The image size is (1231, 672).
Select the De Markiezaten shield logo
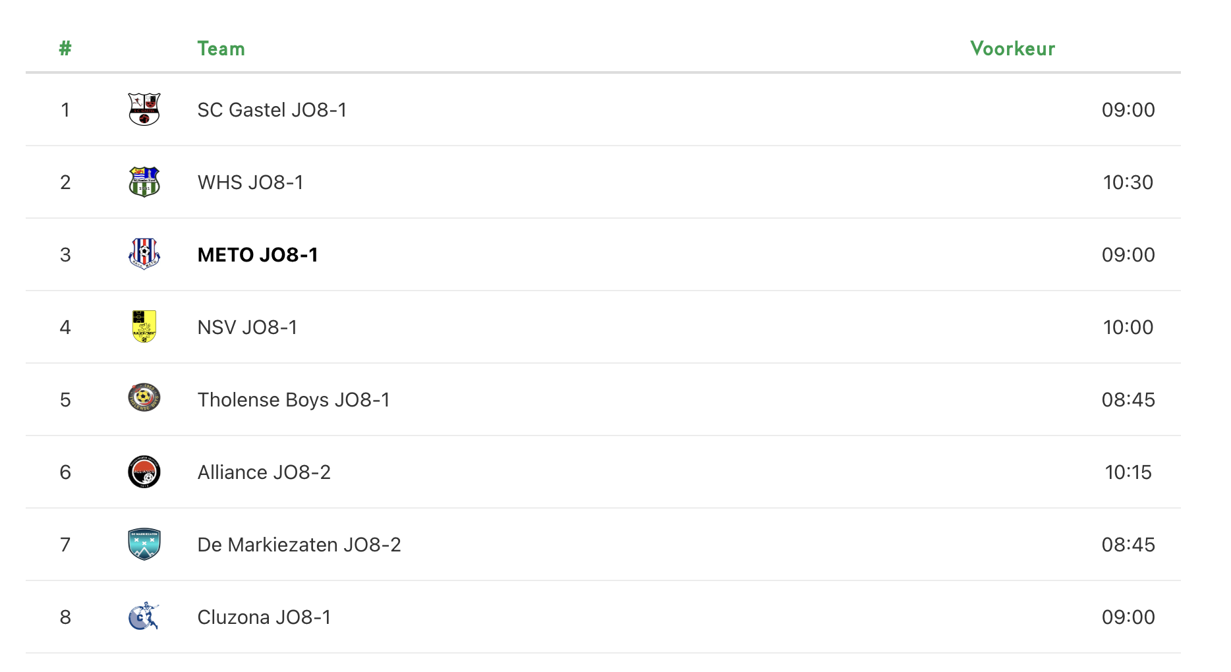coord(144,544)
